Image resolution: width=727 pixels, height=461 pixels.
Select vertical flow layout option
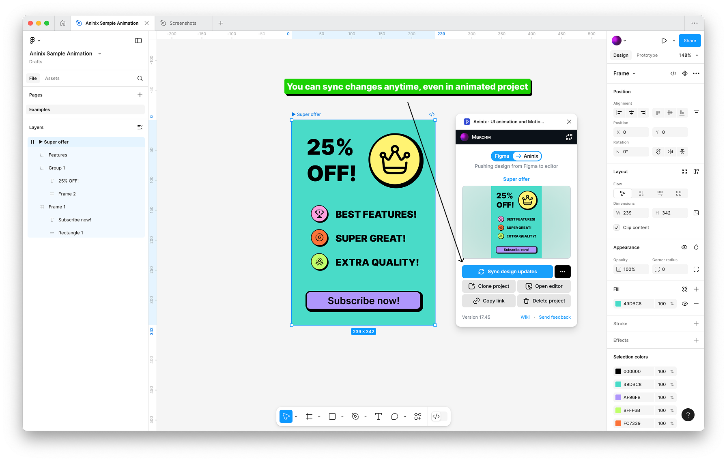[641, 193]
